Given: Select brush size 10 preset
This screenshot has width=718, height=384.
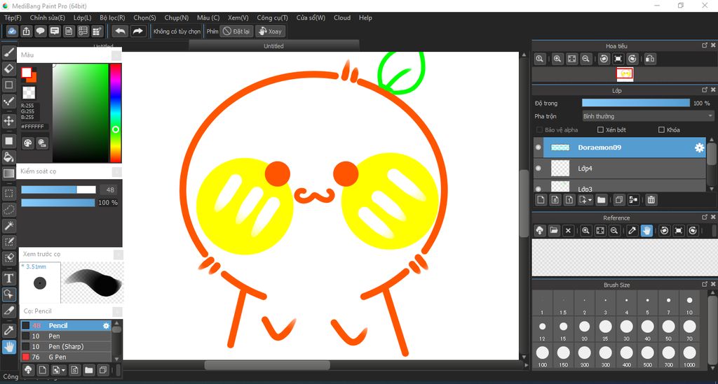Looking at the screenshot, I should coord(689,304).
